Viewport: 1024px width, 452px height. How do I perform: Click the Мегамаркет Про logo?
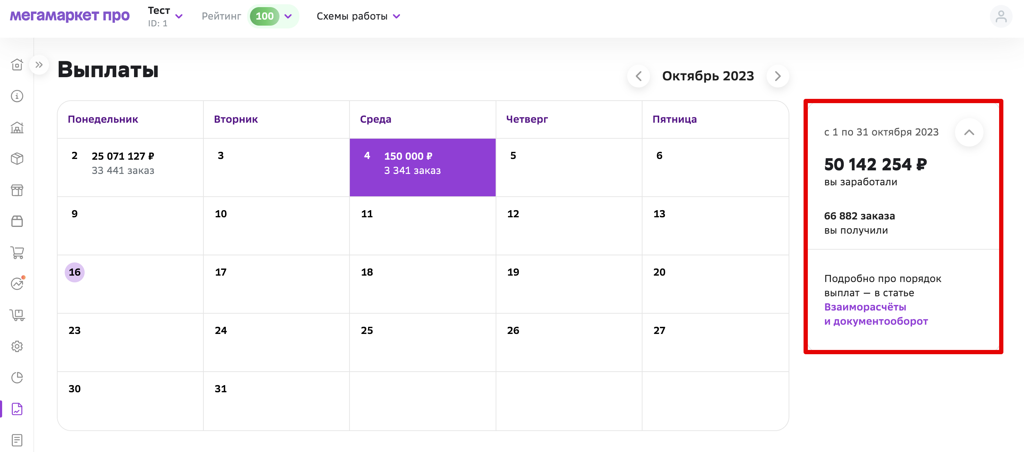tap(70, 16)
